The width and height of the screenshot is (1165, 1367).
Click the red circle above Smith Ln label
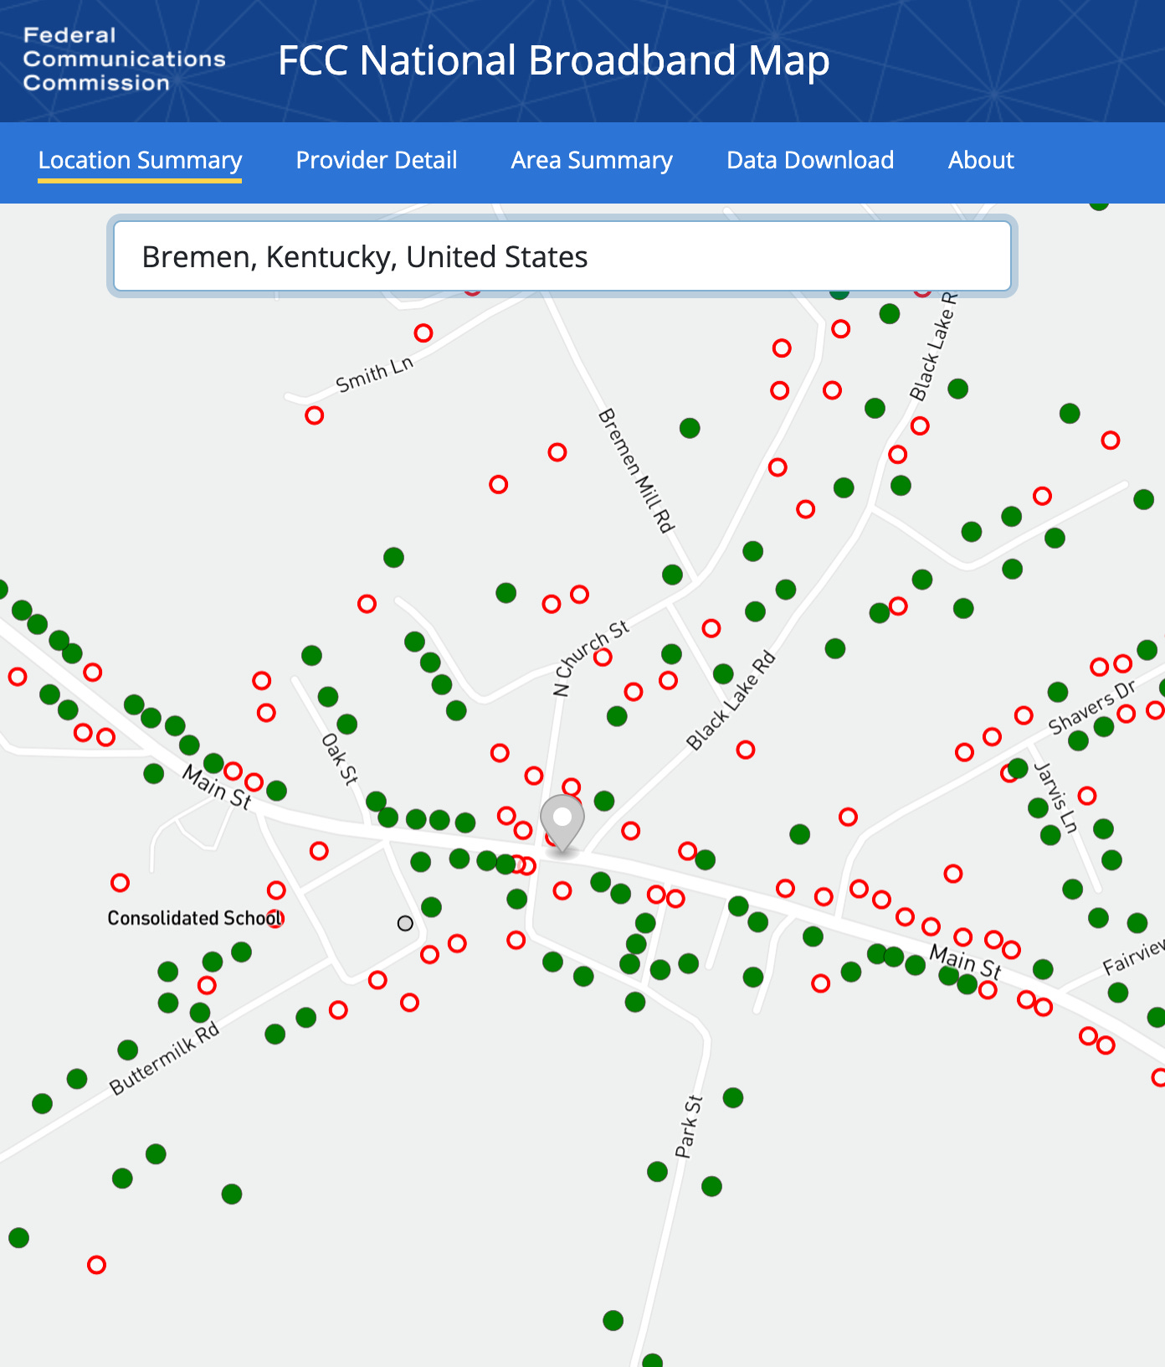click(x=423, y=333)
